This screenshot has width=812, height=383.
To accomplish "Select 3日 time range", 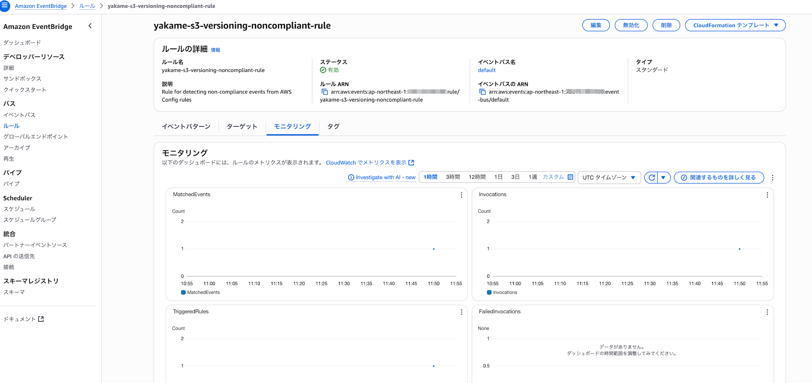I will [515, 177].
